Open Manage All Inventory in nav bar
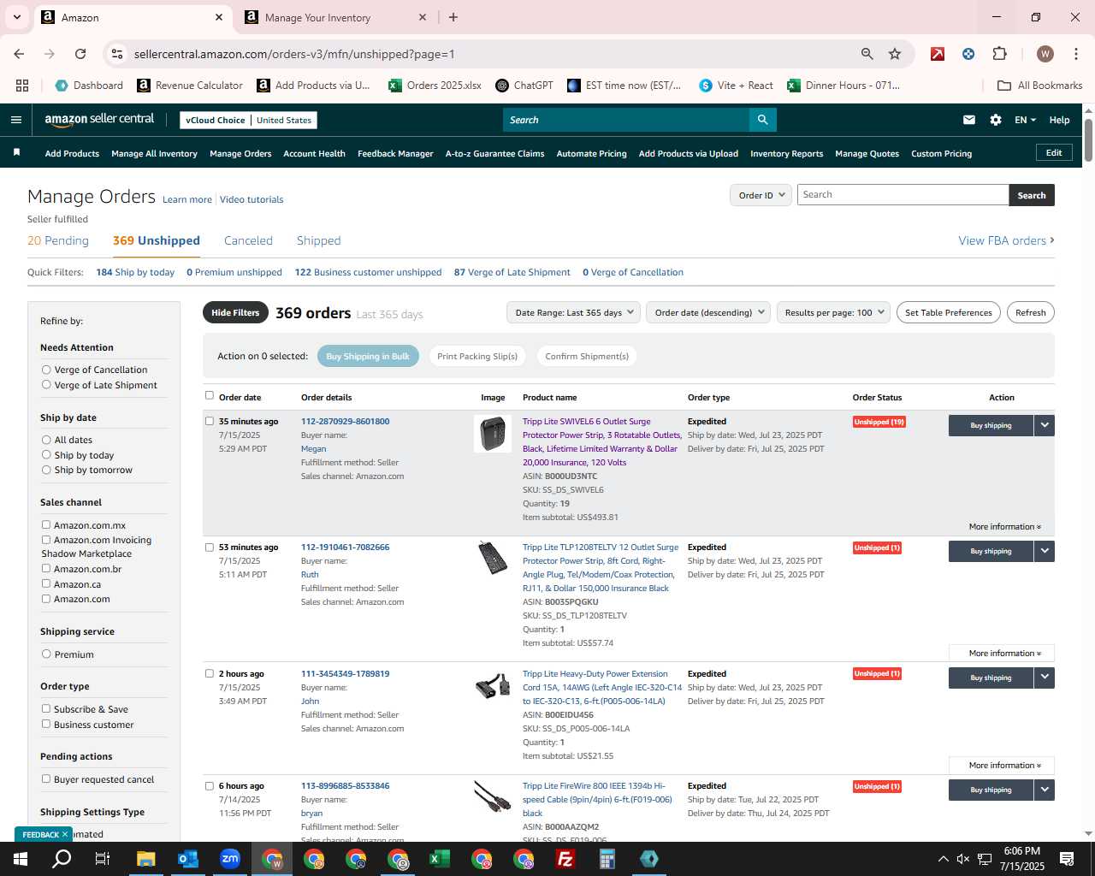This screenshot has width=1095, height=876. point(154,153)
